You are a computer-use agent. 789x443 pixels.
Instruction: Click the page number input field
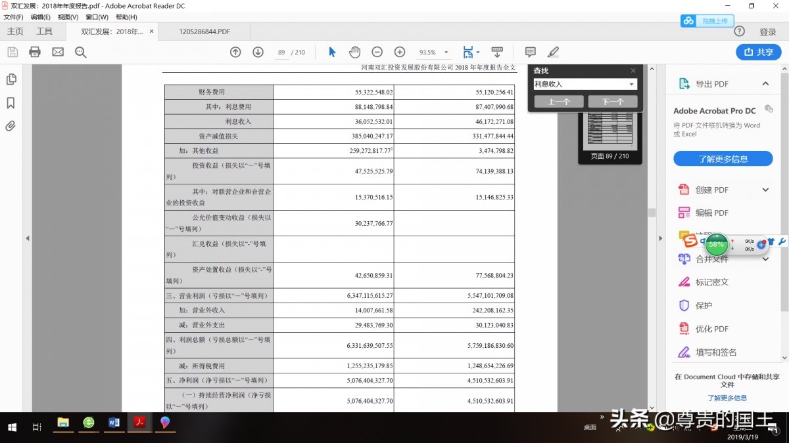pos(281,53)
